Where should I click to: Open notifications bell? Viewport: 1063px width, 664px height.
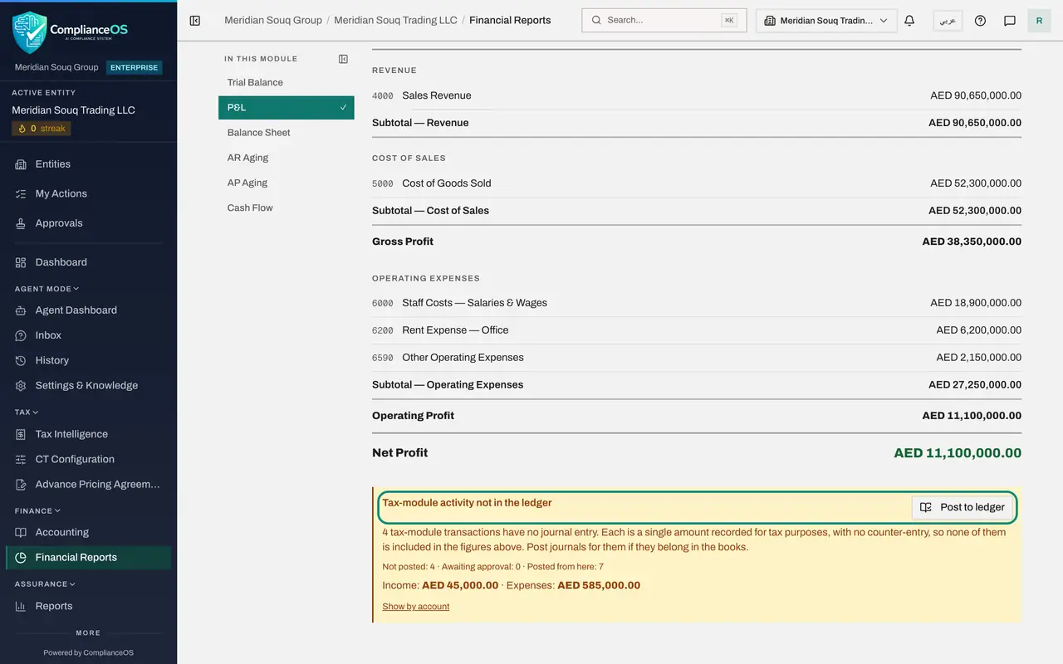(909, 21)
